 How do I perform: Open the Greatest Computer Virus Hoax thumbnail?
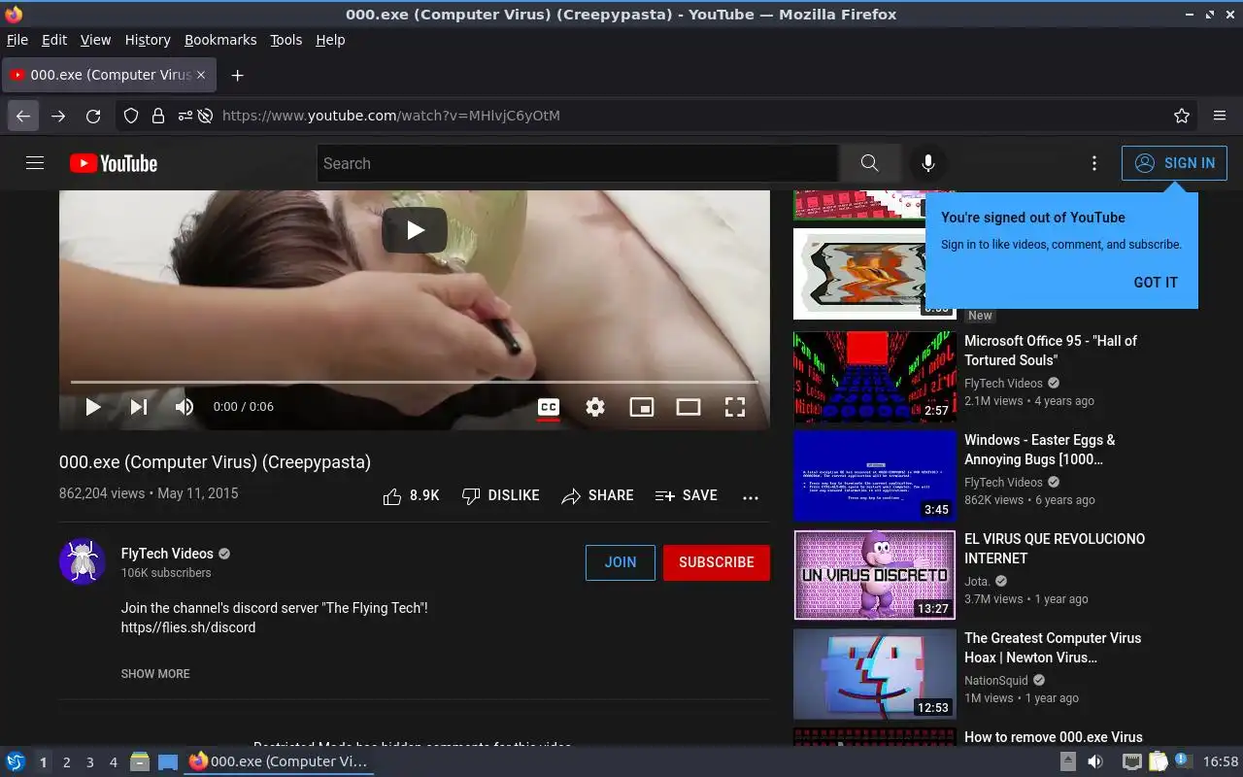tap(875, 674)
